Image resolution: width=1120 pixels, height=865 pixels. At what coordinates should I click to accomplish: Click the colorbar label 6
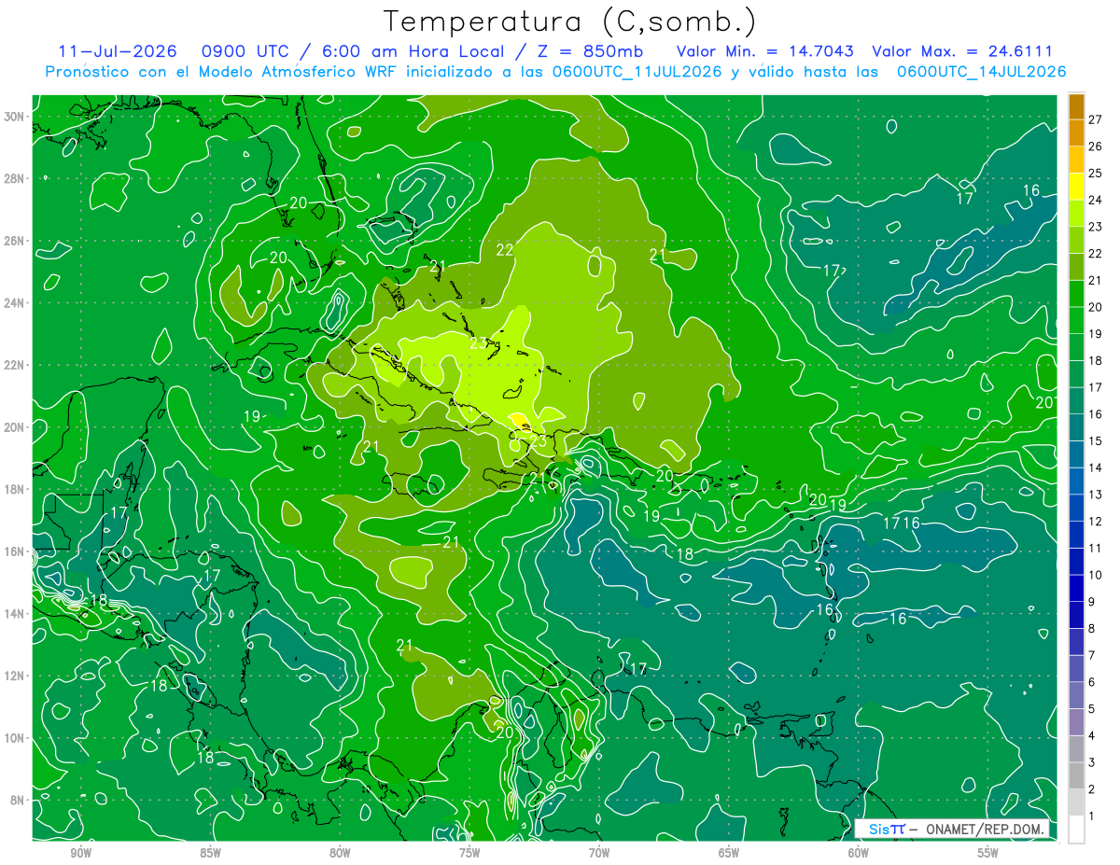pos(1092,682)
